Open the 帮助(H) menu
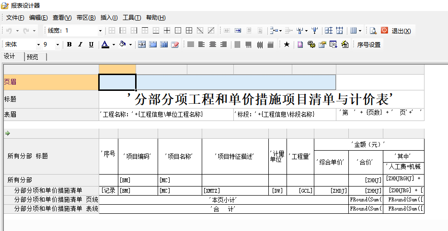This screenshot has width=448, height=231. 156,18
